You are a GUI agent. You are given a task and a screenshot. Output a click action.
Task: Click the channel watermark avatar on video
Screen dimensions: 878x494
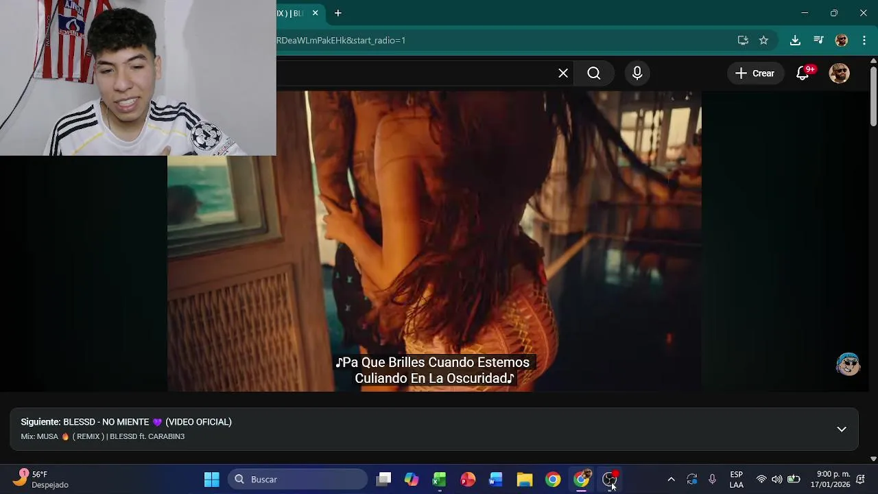(x=849, y=364)
